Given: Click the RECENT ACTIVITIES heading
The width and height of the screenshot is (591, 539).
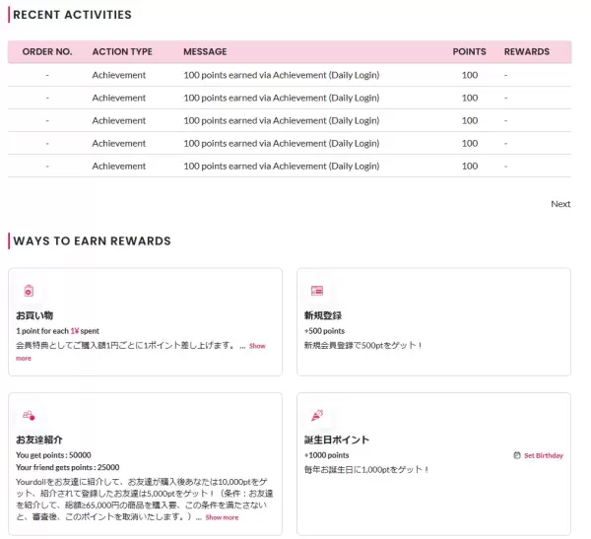Looking at the screenshot, I should coord(72,15).
